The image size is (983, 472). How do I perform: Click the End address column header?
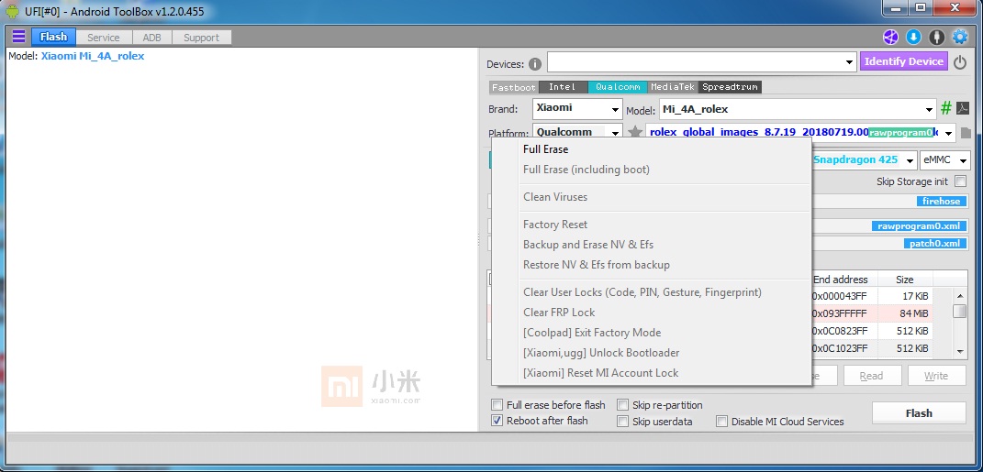[843, 280]
